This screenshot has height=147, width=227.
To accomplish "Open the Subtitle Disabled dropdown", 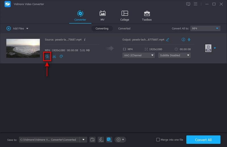I will click(x=174, y=55).
